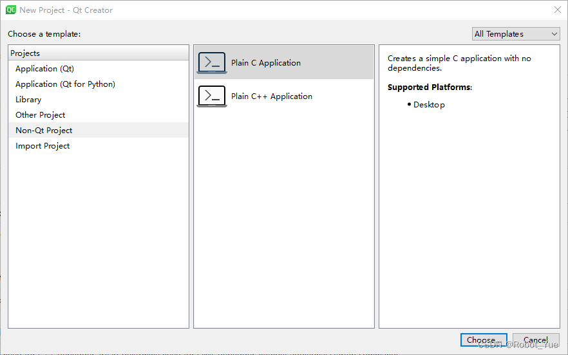Select the Non-Qt Project category
568x355 pixels.
98,131
